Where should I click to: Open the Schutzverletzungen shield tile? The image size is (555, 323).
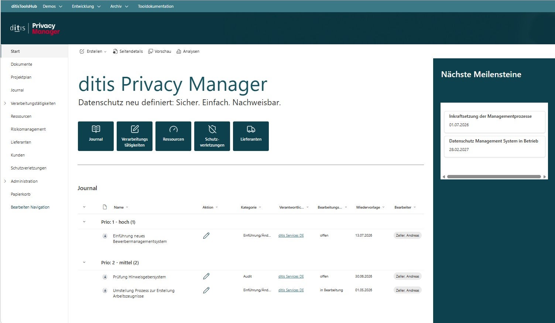(x=212, y=136)
